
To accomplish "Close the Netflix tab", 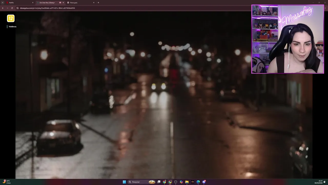I will coord(33,3).
